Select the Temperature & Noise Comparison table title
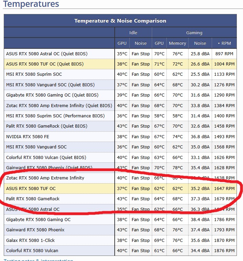243x261 pixels. pos(120,20)
